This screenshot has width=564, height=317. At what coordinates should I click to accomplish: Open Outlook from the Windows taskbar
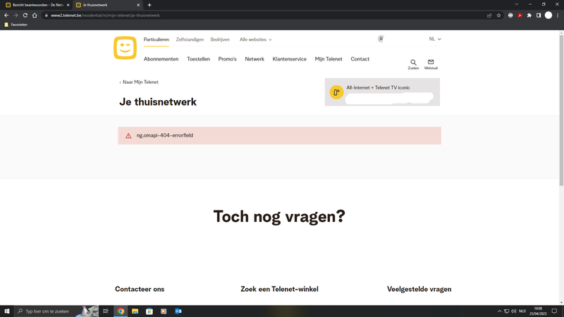pos(178,311)
